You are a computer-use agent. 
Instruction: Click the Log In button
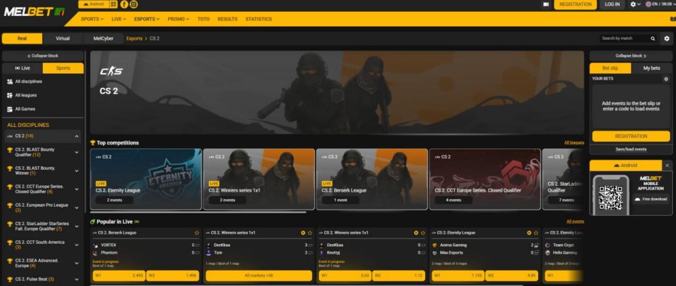pos(612,5)
